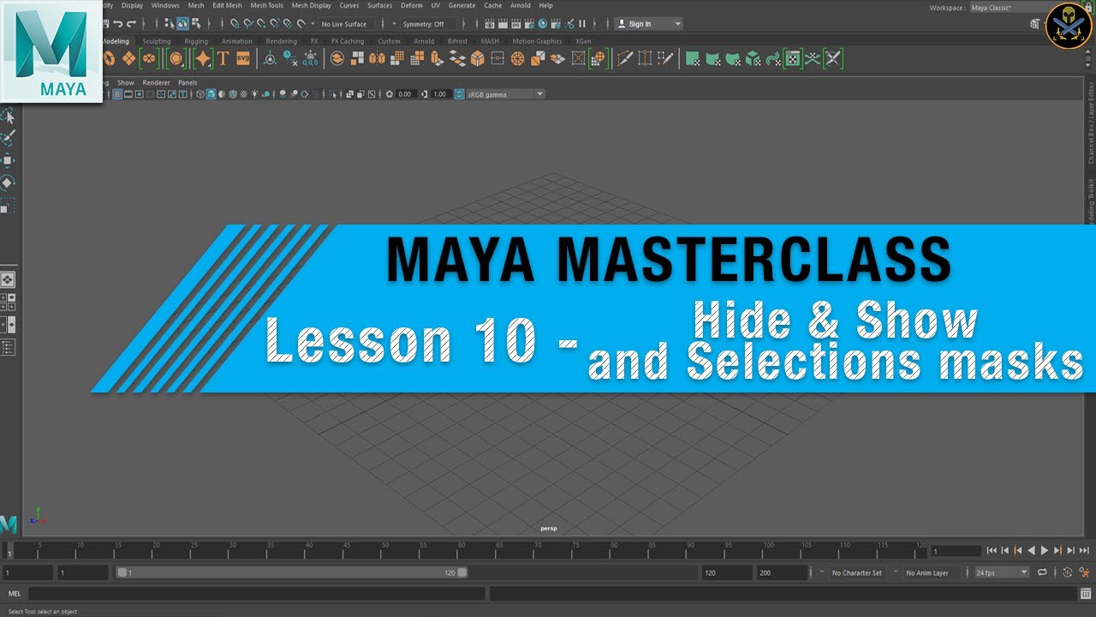The height and width of the screenshot is (617, 1096).
Task: Switch to the Motion Graphics shelf tab
Action: tap(537, 41)
